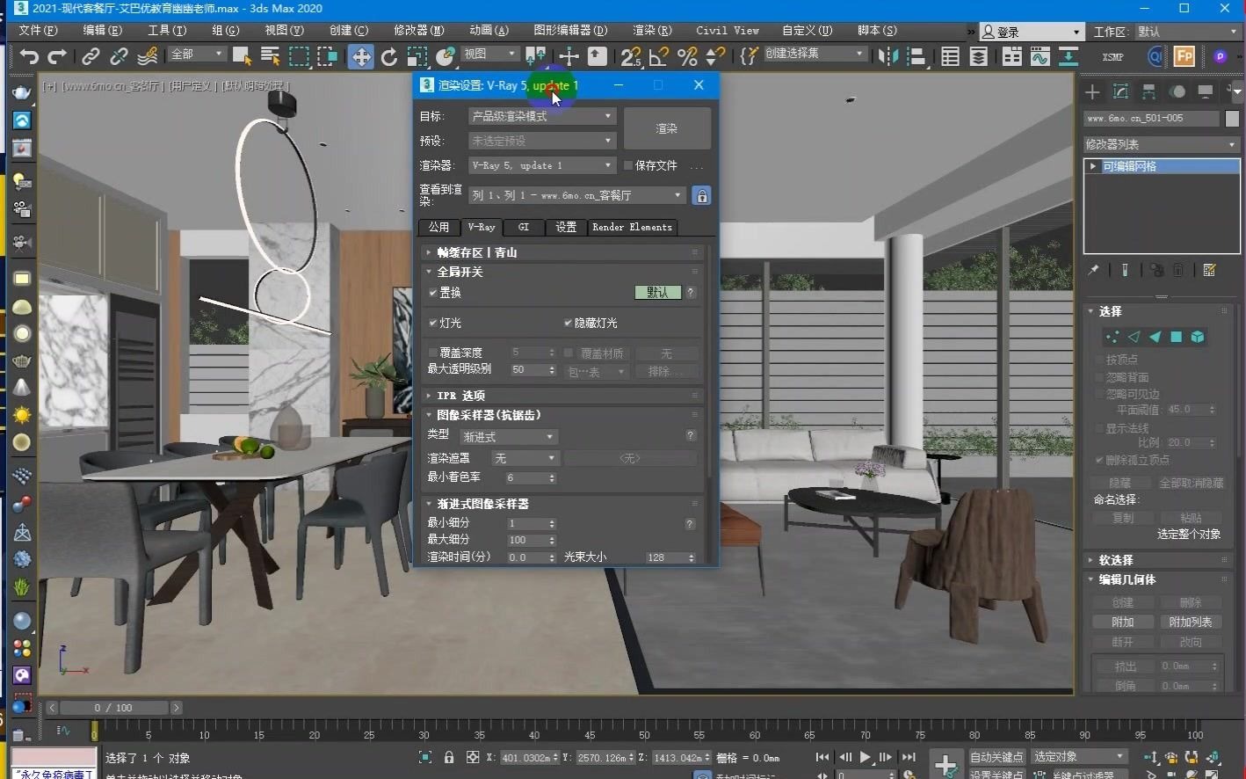This screenshot has width=1246, height=779.
Task: Select the Vertex sub-object mode icon
Action: [x=1111, y=336]
